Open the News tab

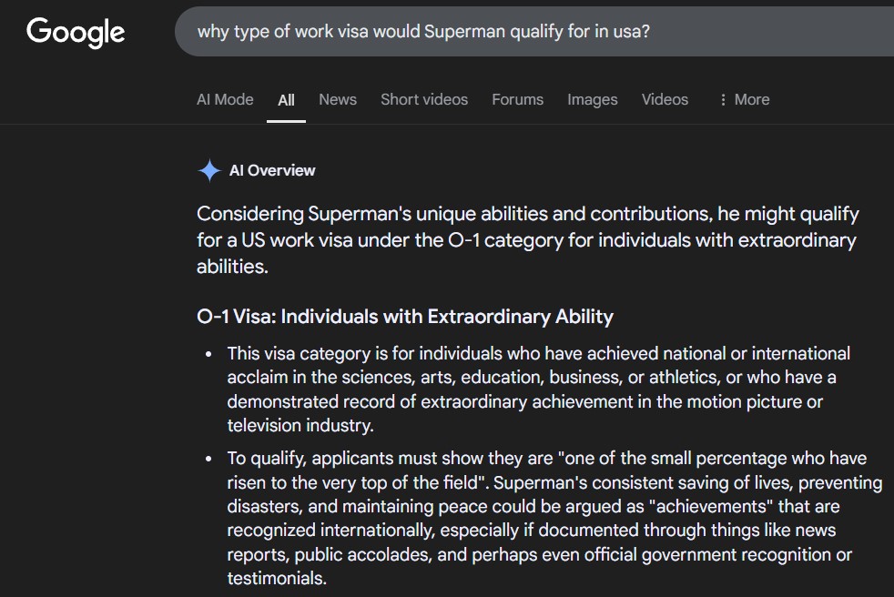338,100
